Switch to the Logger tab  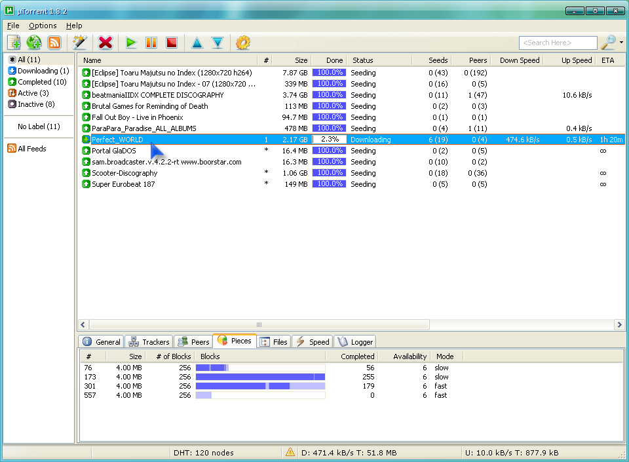pos(355,342)
